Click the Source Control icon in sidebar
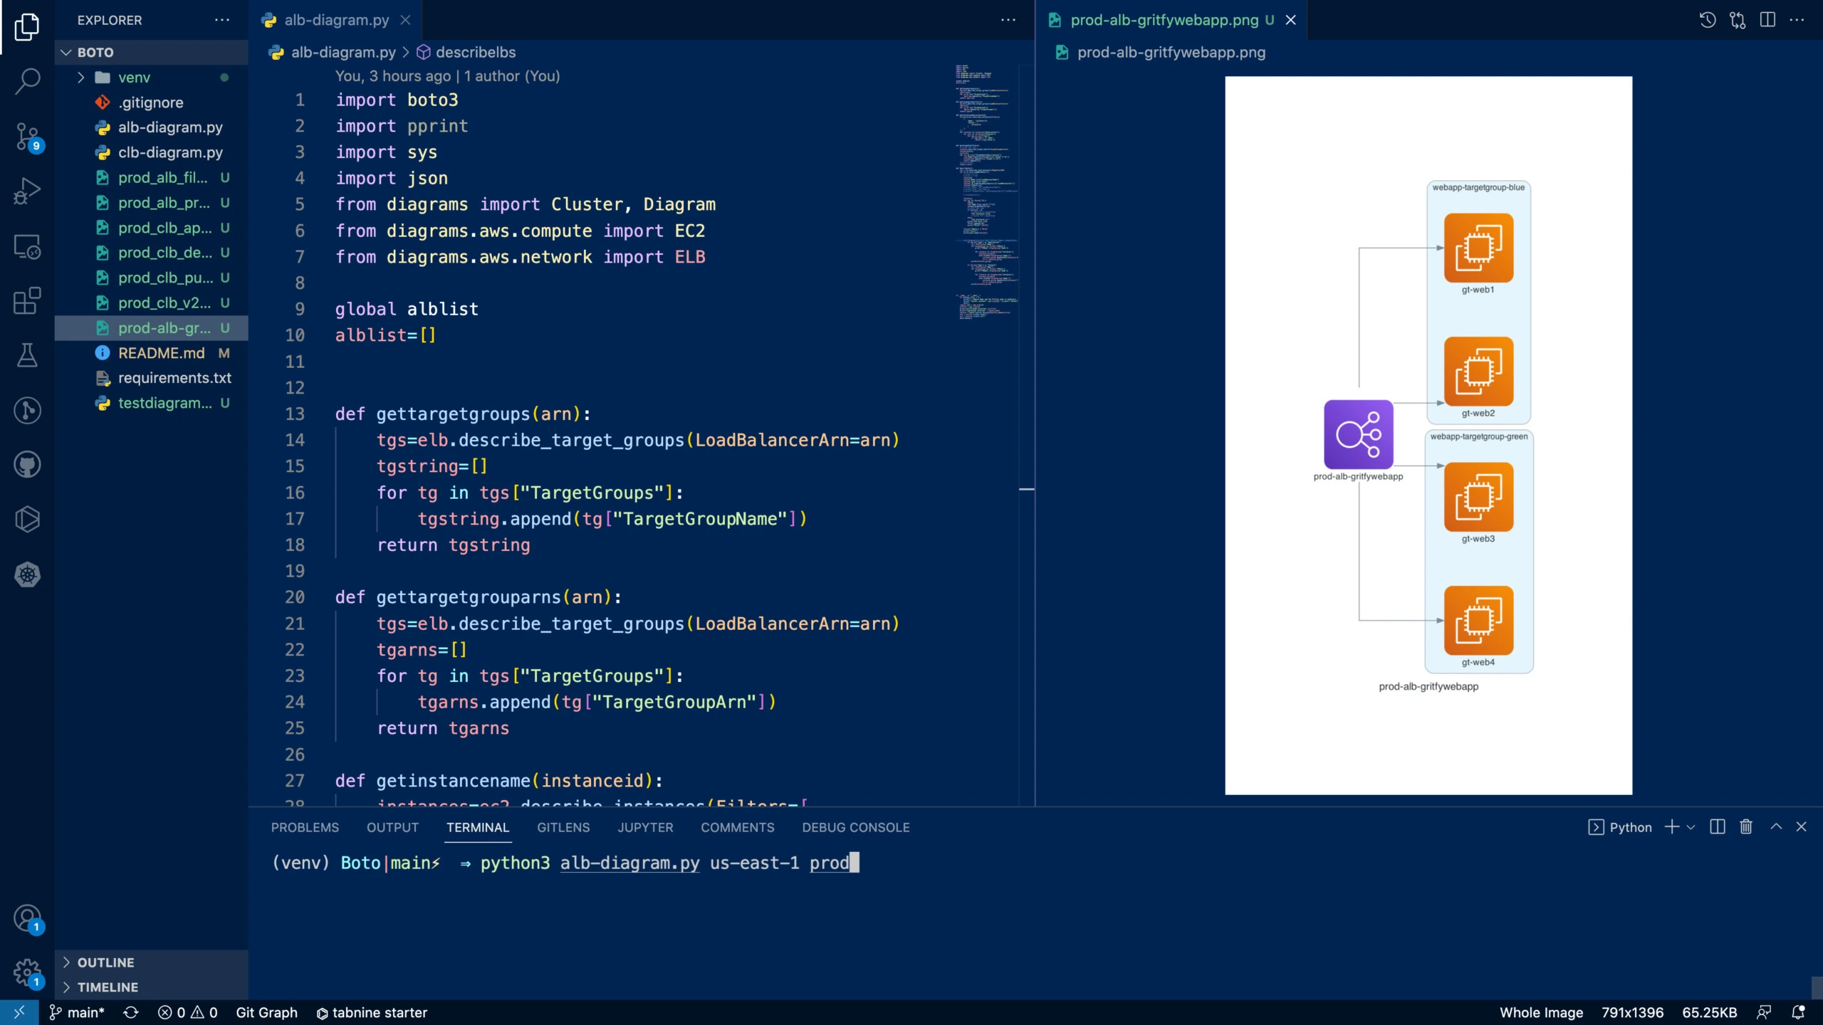Screen dimensions: 1823x1025 [28, 137]
